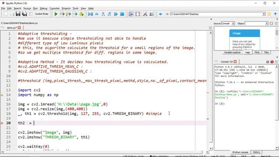Viewport: 279px width, 157px height.
Task: Open the Help pane options menu
Action: tap(276, 23)
